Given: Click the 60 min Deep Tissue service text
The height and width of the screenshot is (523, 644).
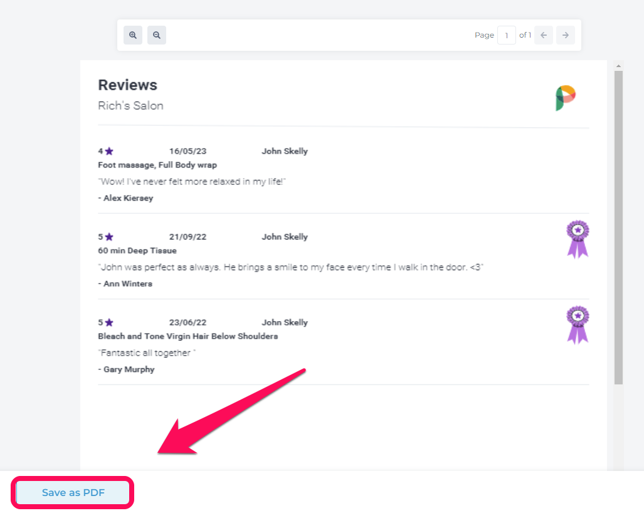Looking at the screenshot, I should [x=137, y=251].
